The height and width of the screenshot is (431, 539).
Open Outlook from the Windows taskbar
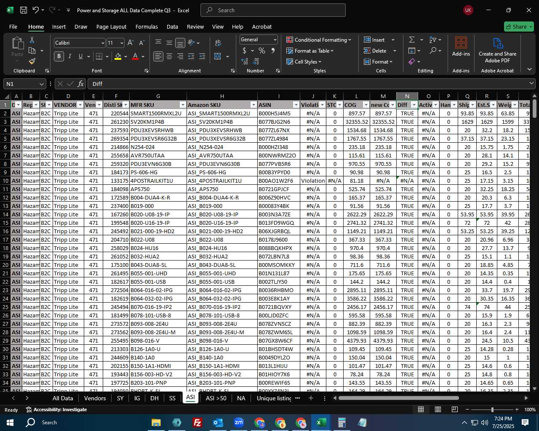tap(218, 423)
